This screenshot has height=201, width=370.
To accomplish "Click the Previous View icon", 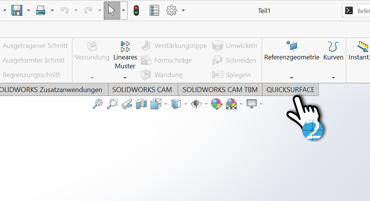I will [x=127, y=104].
